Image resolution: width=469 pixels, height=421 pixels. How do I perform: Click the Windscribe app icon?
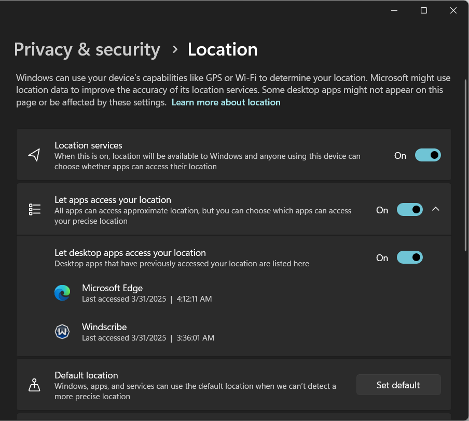62,332
